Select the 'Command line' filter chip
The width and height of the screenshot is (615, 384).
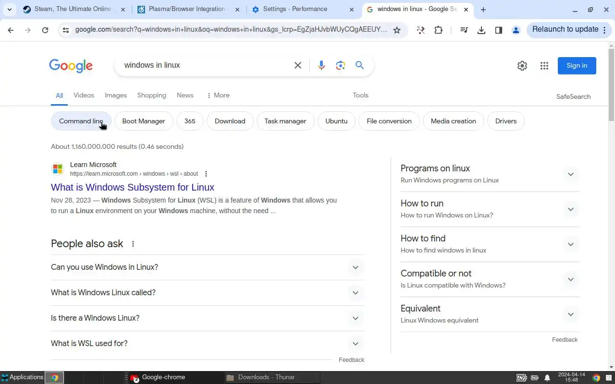[x=81, y=121]
